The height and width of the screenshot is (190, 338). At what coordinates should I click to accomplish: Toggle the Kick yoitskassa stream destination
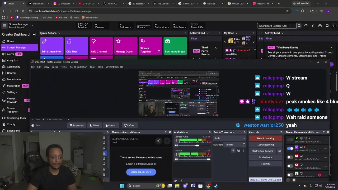click(290, 140)
